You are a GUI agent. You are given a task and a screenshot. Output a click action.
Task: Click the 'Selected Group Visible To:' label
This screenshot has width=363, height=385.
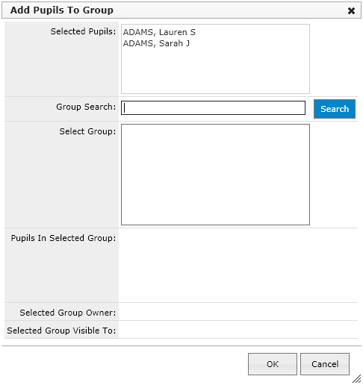click(61, 331)
